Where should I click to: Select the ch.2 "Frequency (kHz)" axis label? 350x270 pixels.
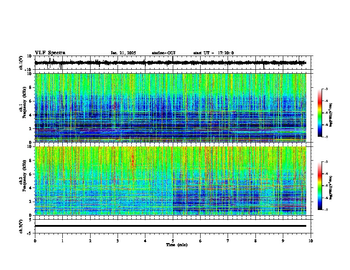(24, 176)
